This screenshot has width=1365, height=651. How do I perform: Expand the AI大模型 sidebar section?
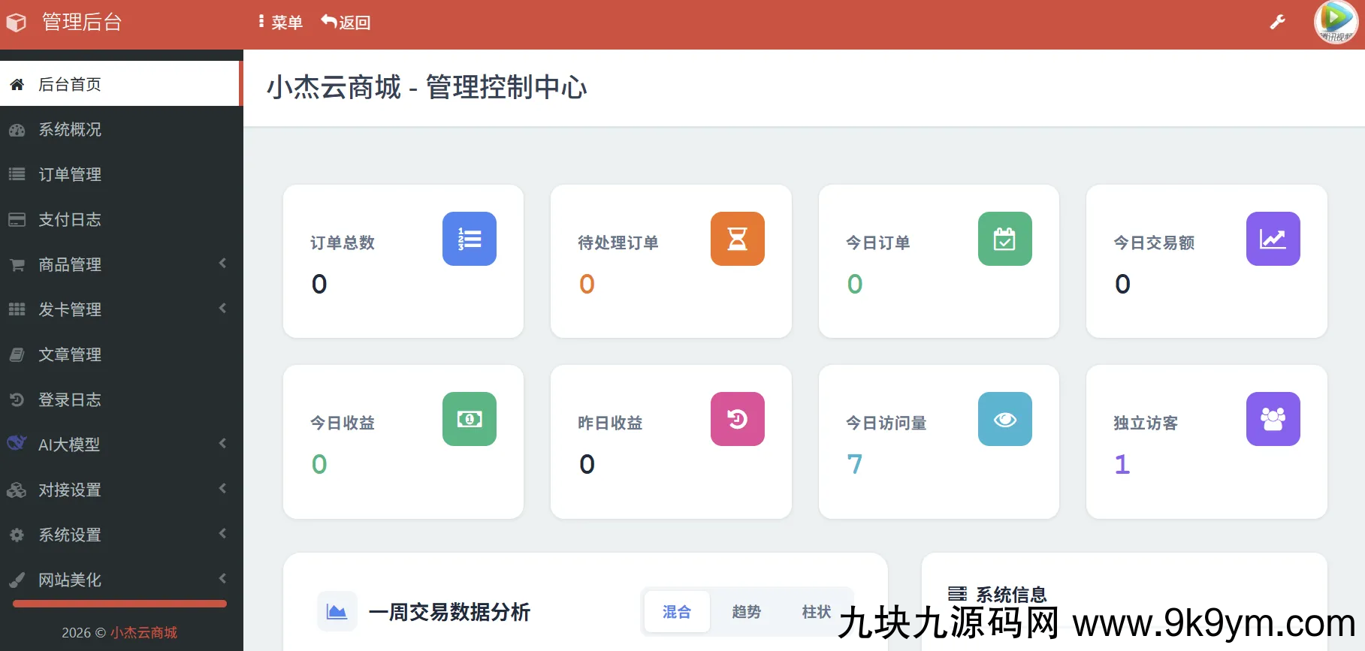point(120,445)
